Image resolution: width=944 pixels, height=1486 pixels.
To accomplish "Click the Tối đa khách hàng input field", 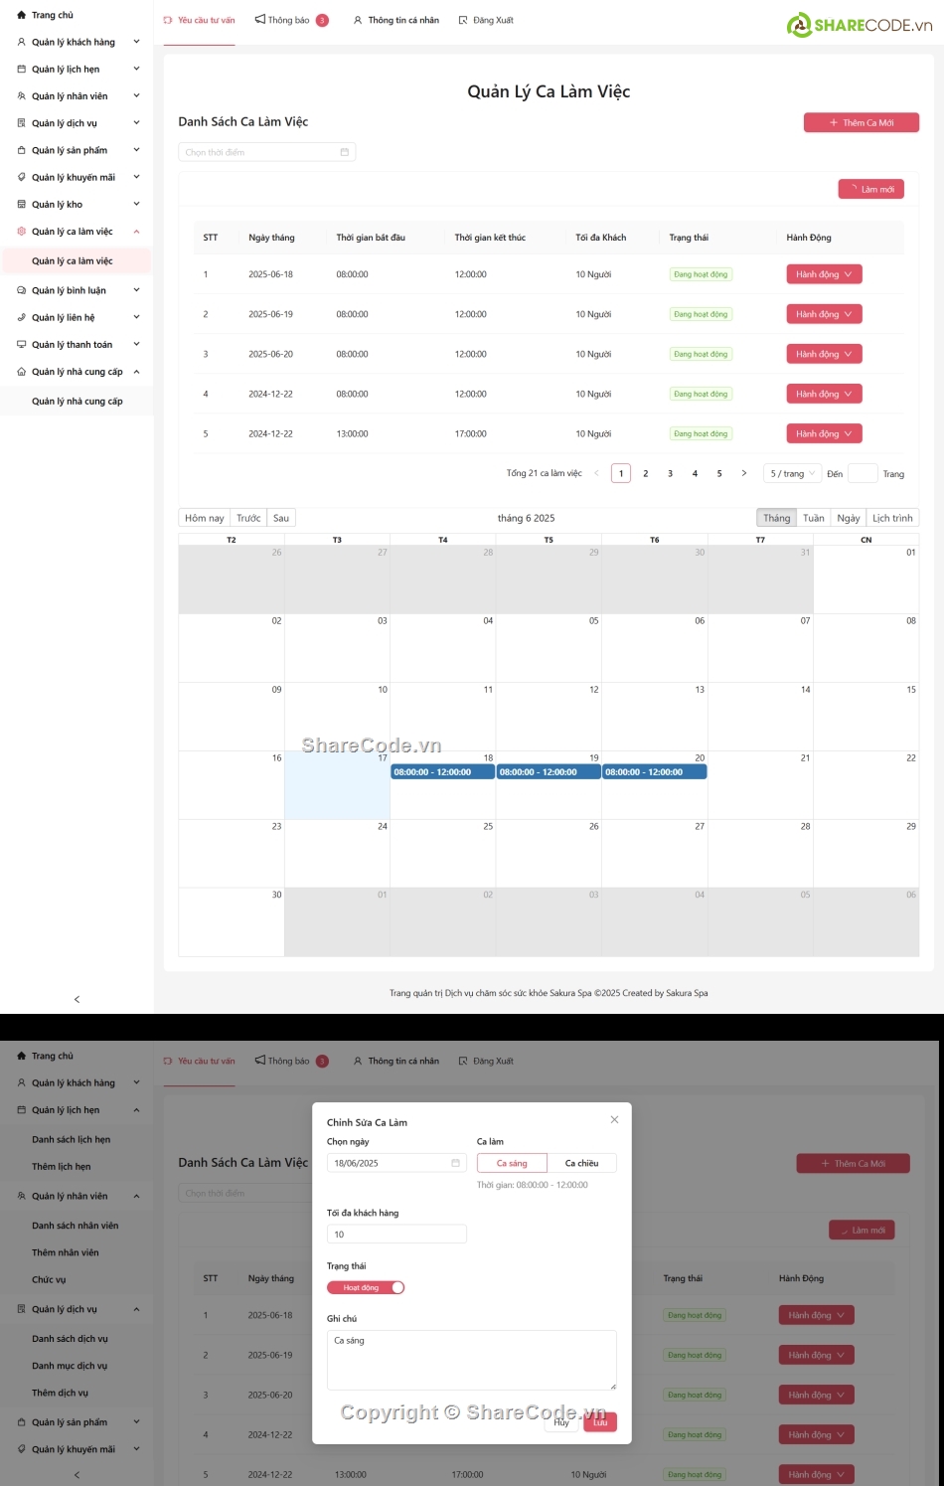I will pyautogui.click(x=396, y=1235).
